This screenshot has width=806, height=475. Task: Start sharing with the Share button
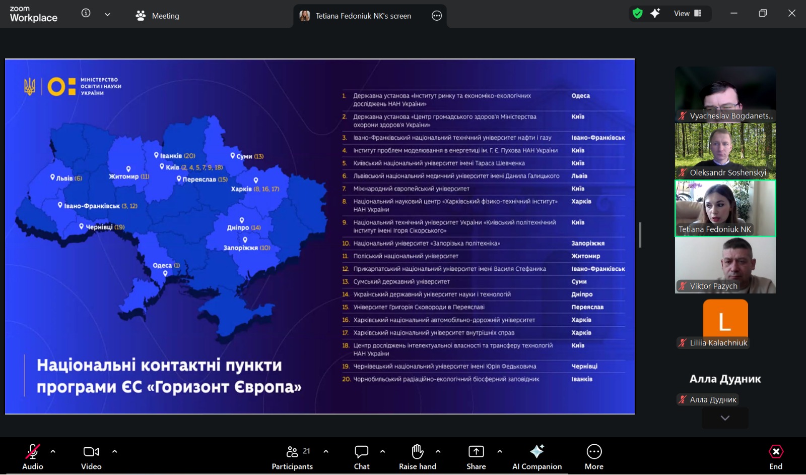pos(476,456)
